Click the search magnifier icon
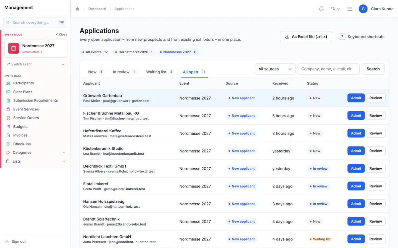The image size is (398, 248). click(x=8, y=22)
